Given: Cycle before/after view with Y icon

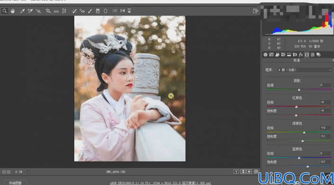Looking at the screenshot, I should coord(236,171).
